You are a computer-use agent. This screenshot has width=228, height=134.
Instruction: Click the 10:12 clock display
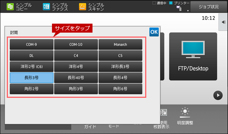click(208, 18)
